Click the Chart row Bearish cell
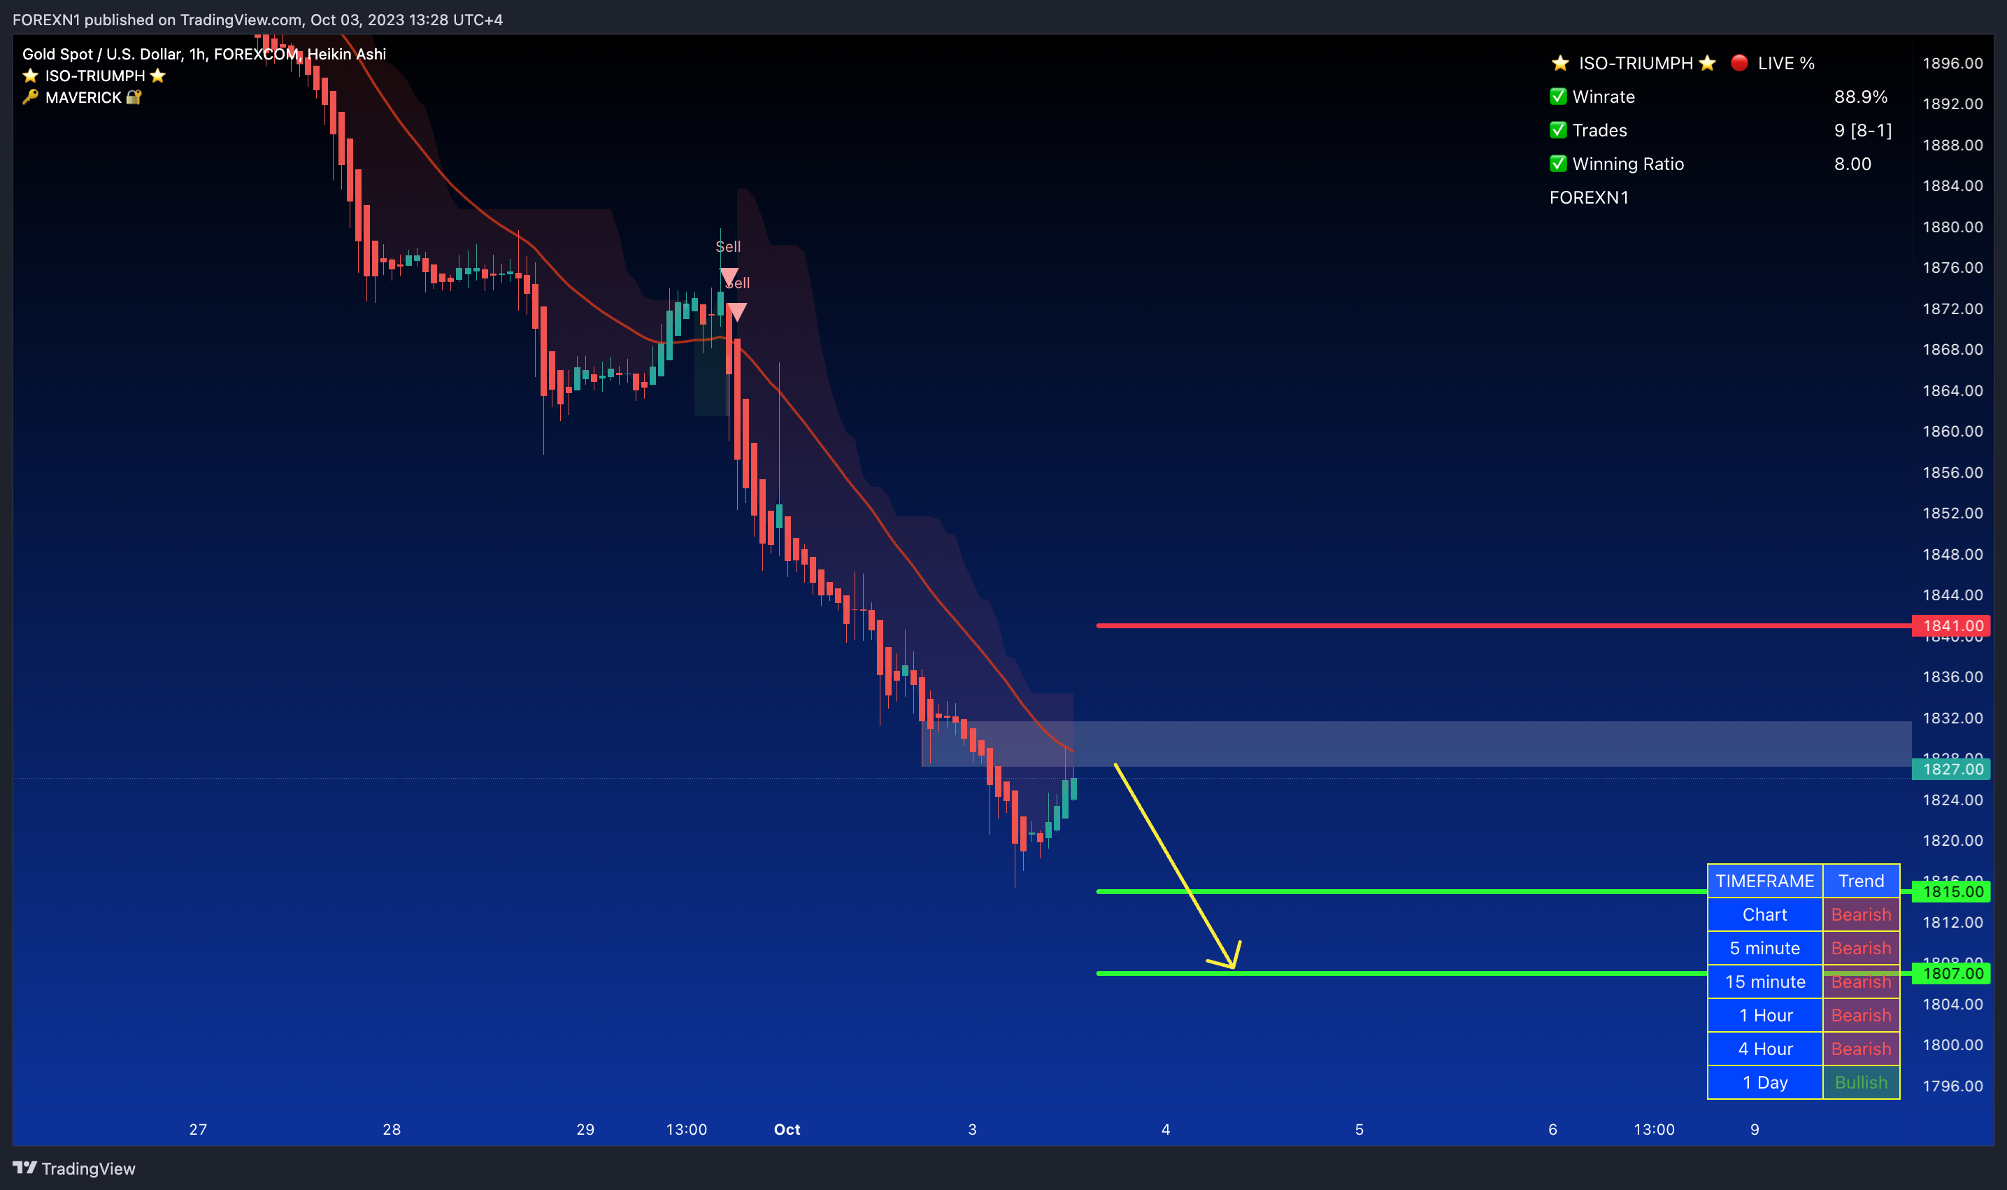This screenshot has width=2007, height=1190. point(1861,914)
